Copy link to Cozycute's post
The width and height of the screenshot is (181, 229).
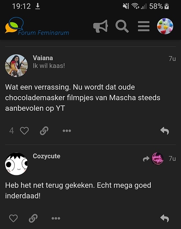click(x=33, y=218)
